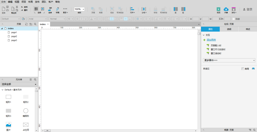
Task: Toggle the bullet list button
Action: (x=100, y=19)
